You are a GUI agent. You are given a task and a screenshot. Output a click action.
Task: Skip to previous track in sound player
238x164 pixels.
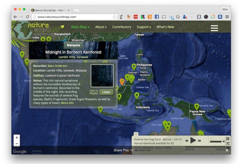[187, 141]
